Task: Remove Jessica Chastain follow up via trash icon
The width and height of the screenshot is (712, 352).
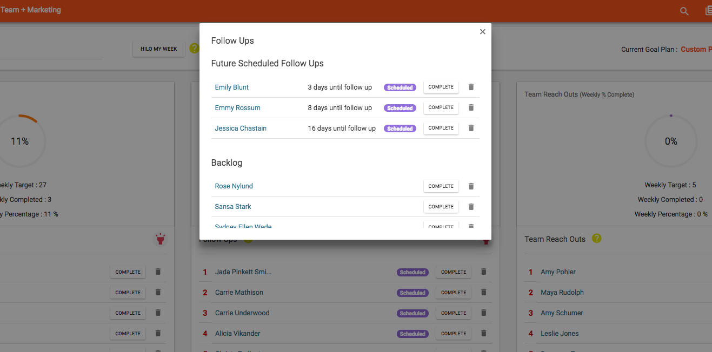Action: tap(471, 128)
